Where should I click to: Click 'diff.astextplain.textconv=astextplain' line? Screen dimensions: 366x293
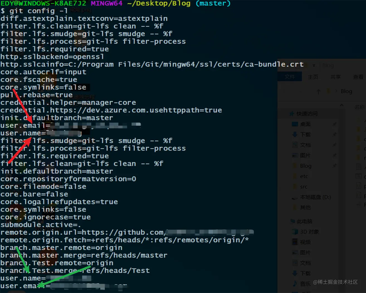point(84,19)
